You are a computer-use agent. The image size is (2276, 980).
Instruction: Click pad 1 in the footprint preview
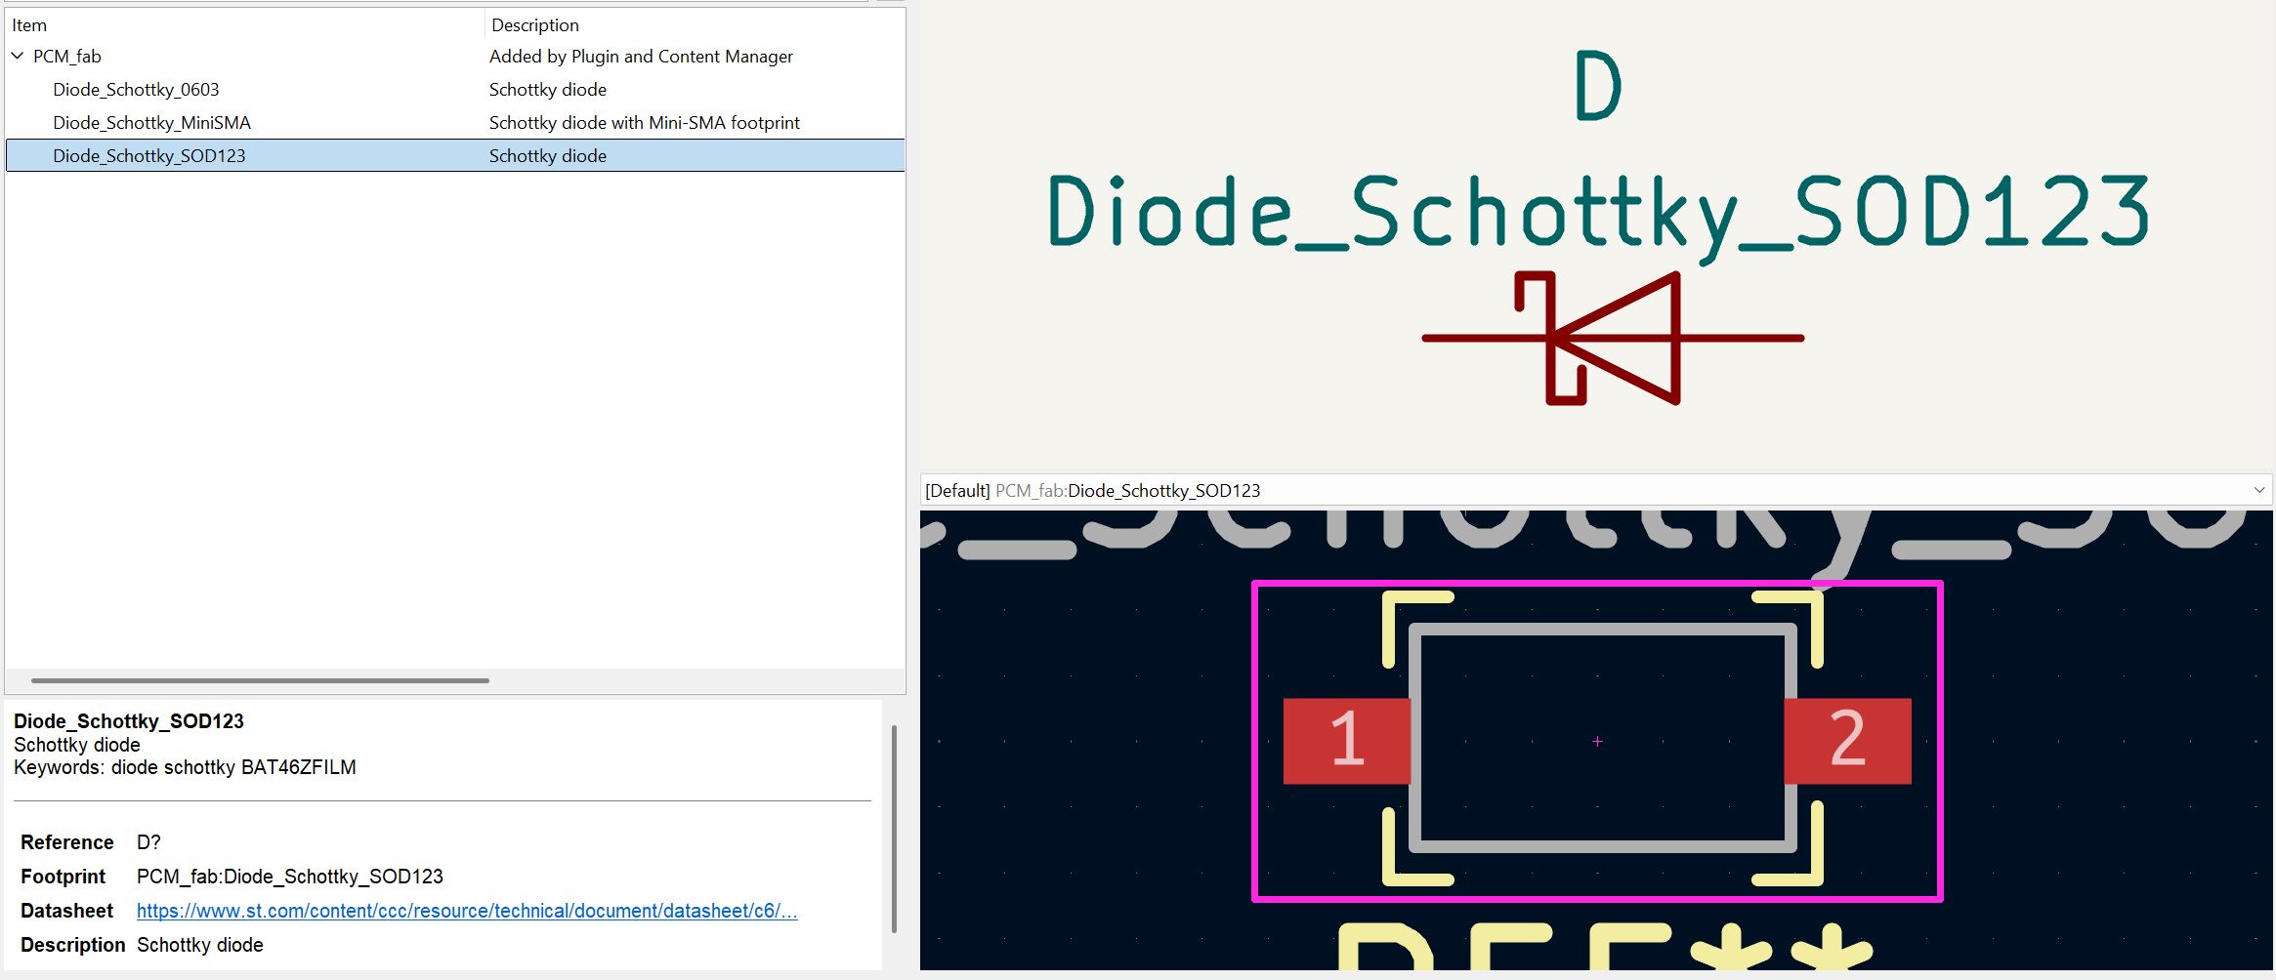[1346, 742]
